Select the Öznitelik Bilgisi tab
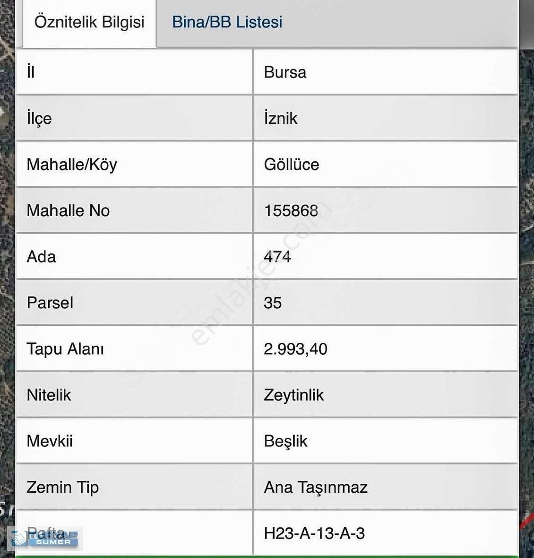The image size is (534, 558). click(89, 23)
